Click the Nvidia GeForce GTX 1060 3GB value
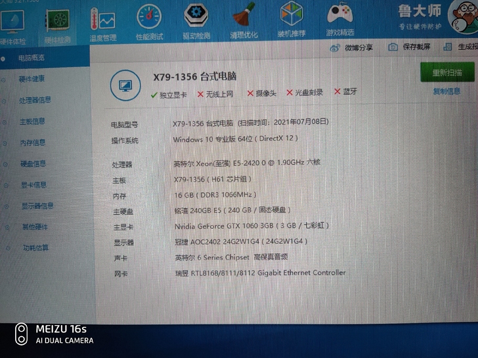 252,226
